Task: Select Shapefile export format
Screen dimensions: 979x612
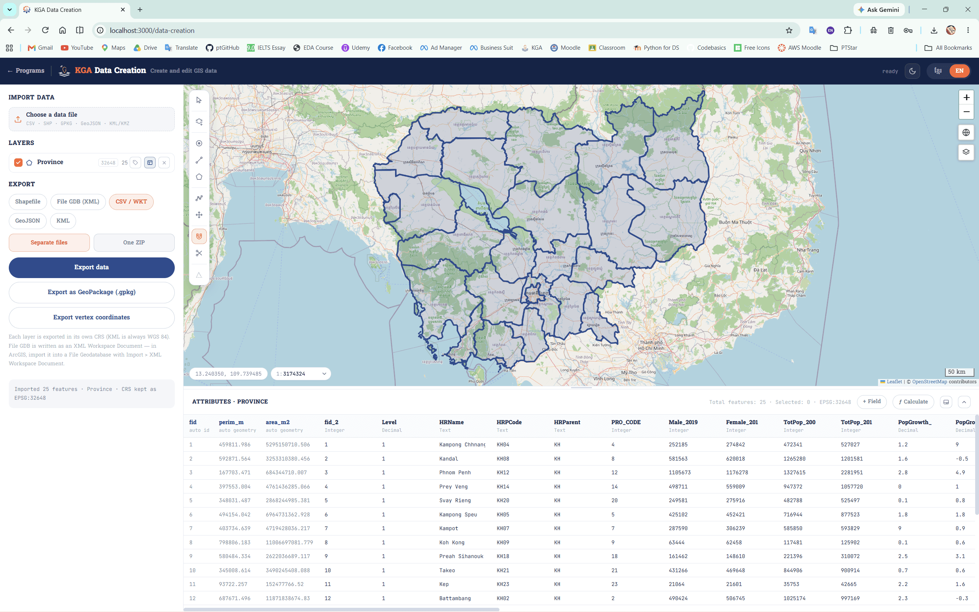Action: coord(28,202)
